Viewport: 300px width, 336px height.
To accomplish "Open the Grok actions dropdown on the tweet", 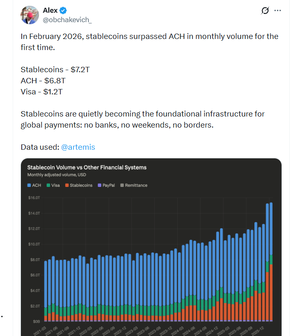I will tap(266, 10).
